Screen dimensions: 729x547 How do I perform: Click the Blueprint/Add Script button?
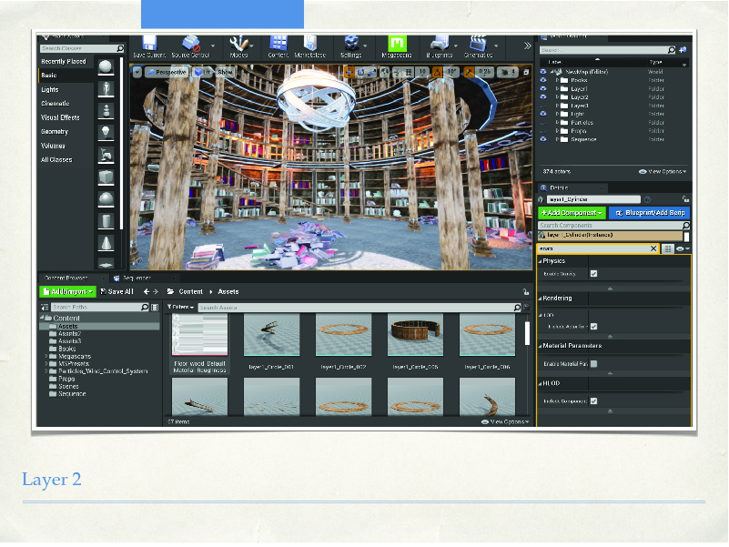click(x=649, y=212)
